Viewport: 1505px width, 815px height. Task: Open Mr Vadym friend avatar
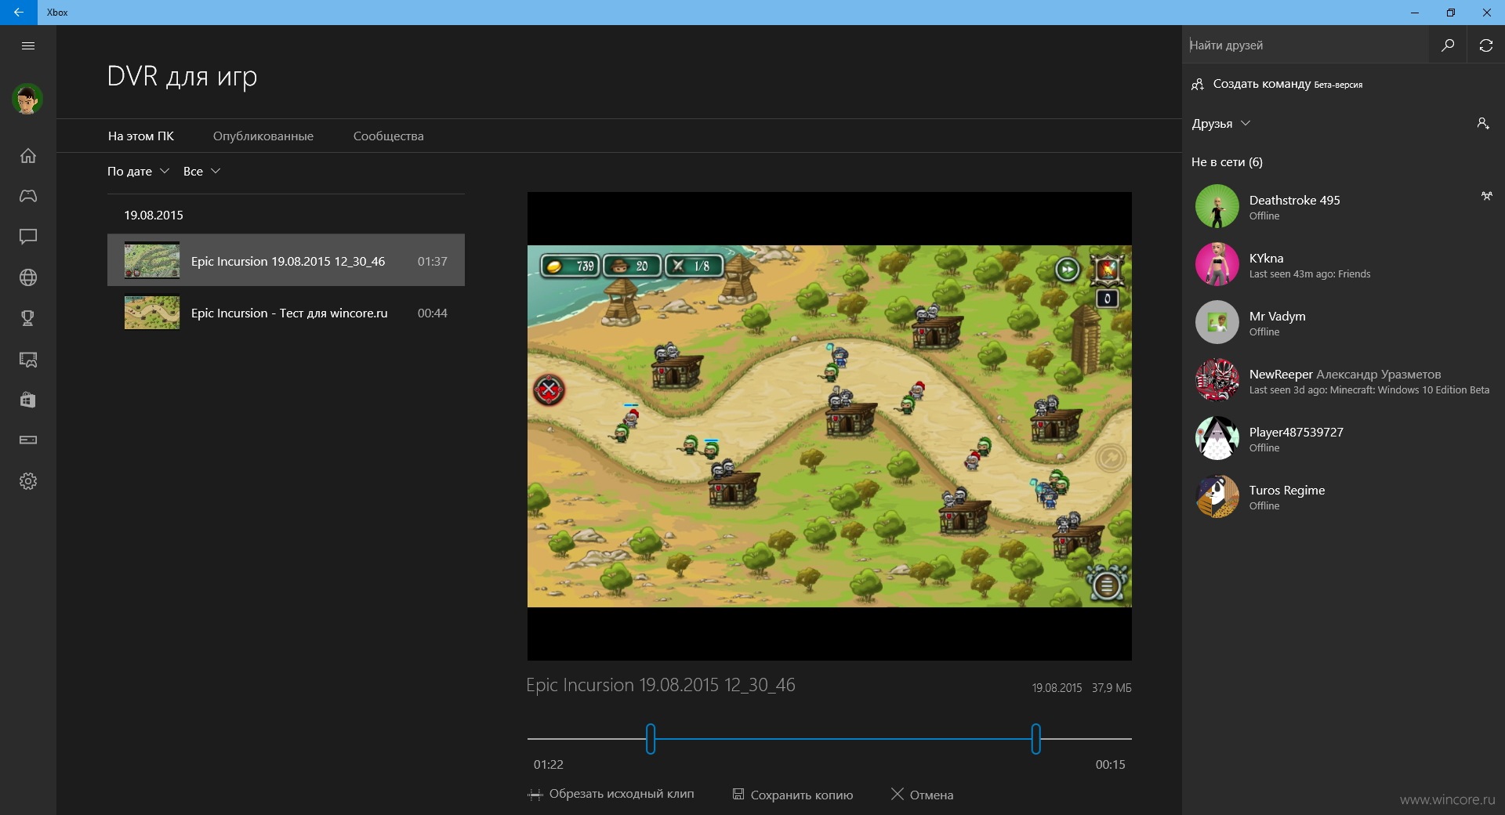tap(1217, 323)
